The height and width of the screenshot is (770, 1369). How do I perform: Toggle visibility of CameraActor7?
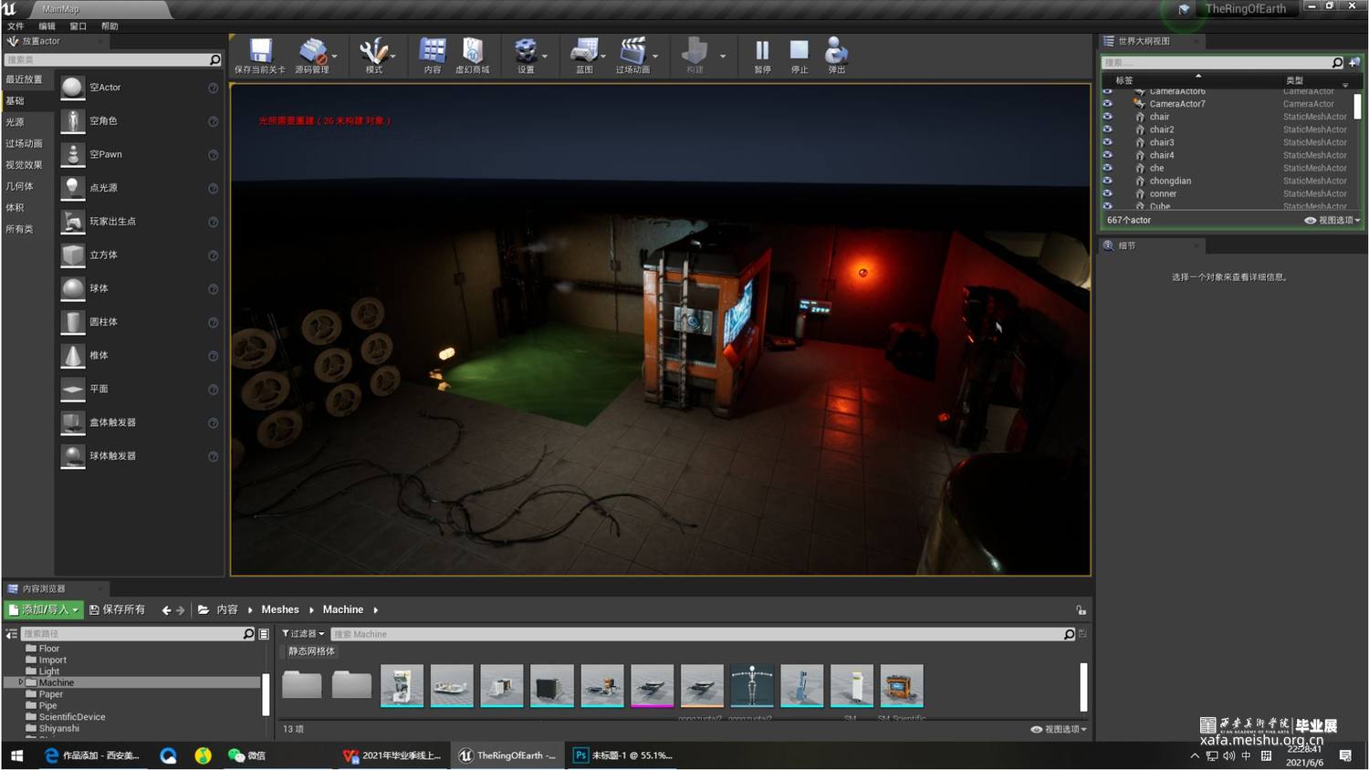[x=1108, y=104]
